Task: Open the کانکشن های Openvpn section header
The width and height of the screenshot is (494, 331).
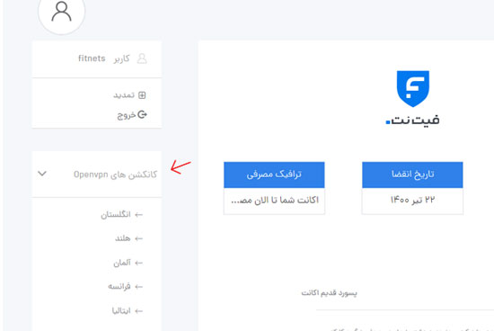Action: [x=97, y=174]
